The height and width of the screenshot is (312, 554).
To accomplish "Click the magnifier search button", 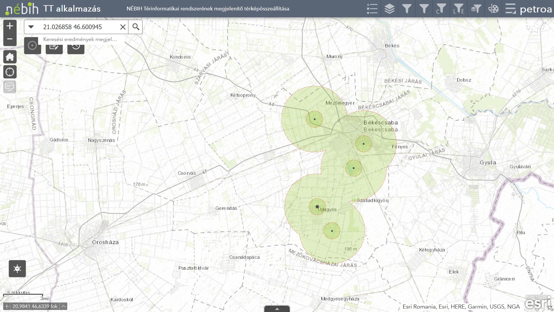I will 136,27.
